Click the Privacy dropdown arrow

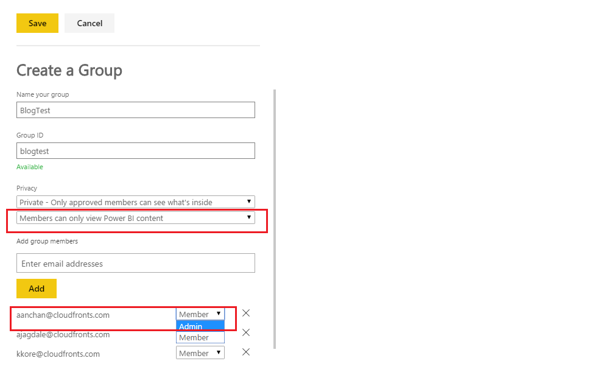pyautogui.click(x=248, y=202)
